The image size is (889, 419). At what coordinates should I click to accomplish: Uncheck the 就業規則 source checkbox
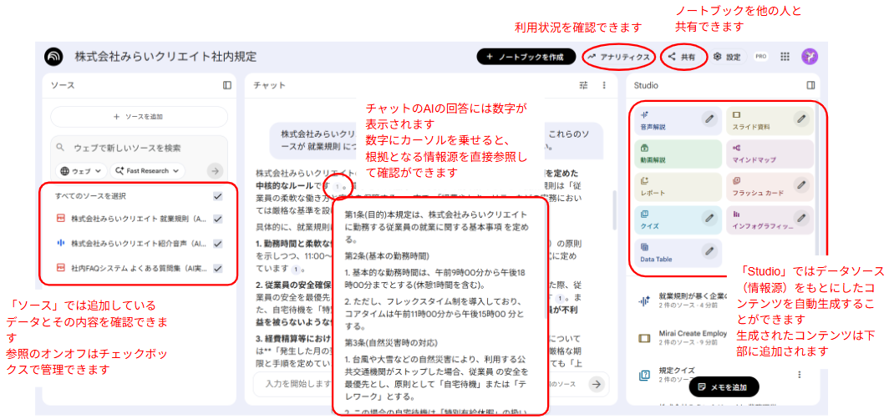tap(217, 220)
